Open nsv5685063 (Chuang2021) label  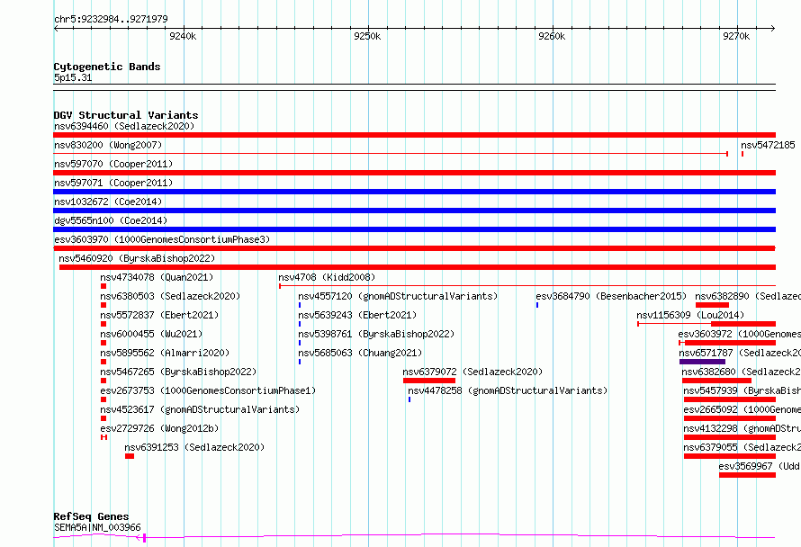360,353
